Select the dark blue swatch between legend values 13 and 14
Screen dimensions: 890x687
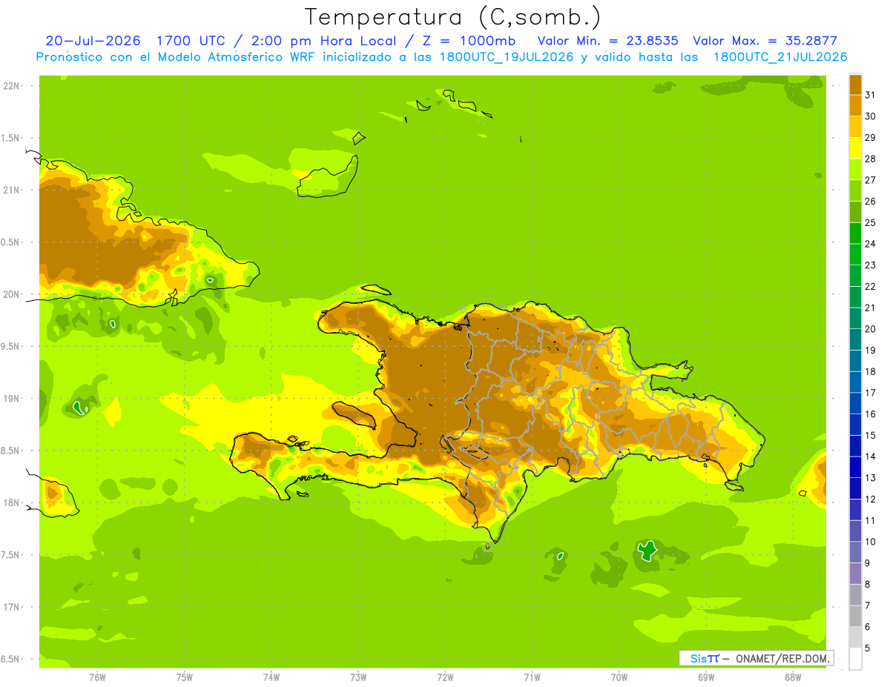pos(855,467)
